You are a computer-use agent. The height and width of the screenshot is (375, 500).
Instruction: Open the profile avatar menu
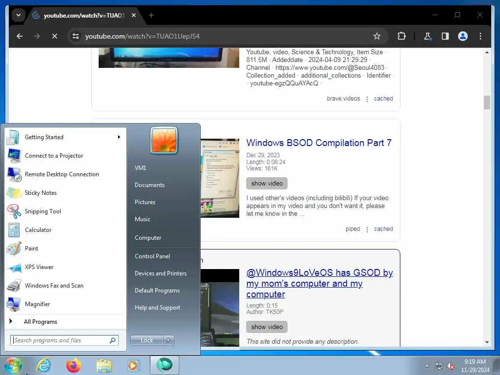[463, 36]
